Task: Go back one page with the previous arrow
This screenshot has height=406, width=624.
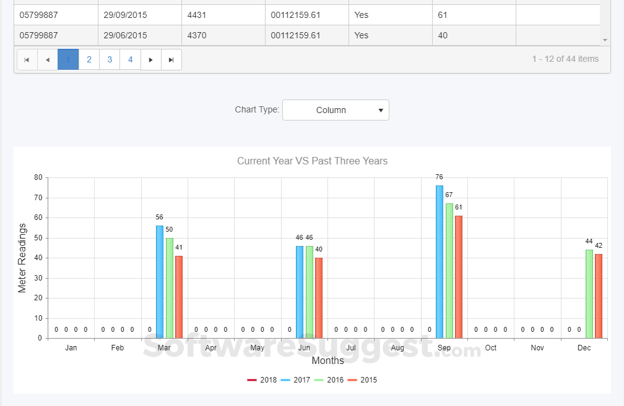Action: pyautogui.click(x=48, y=59)
